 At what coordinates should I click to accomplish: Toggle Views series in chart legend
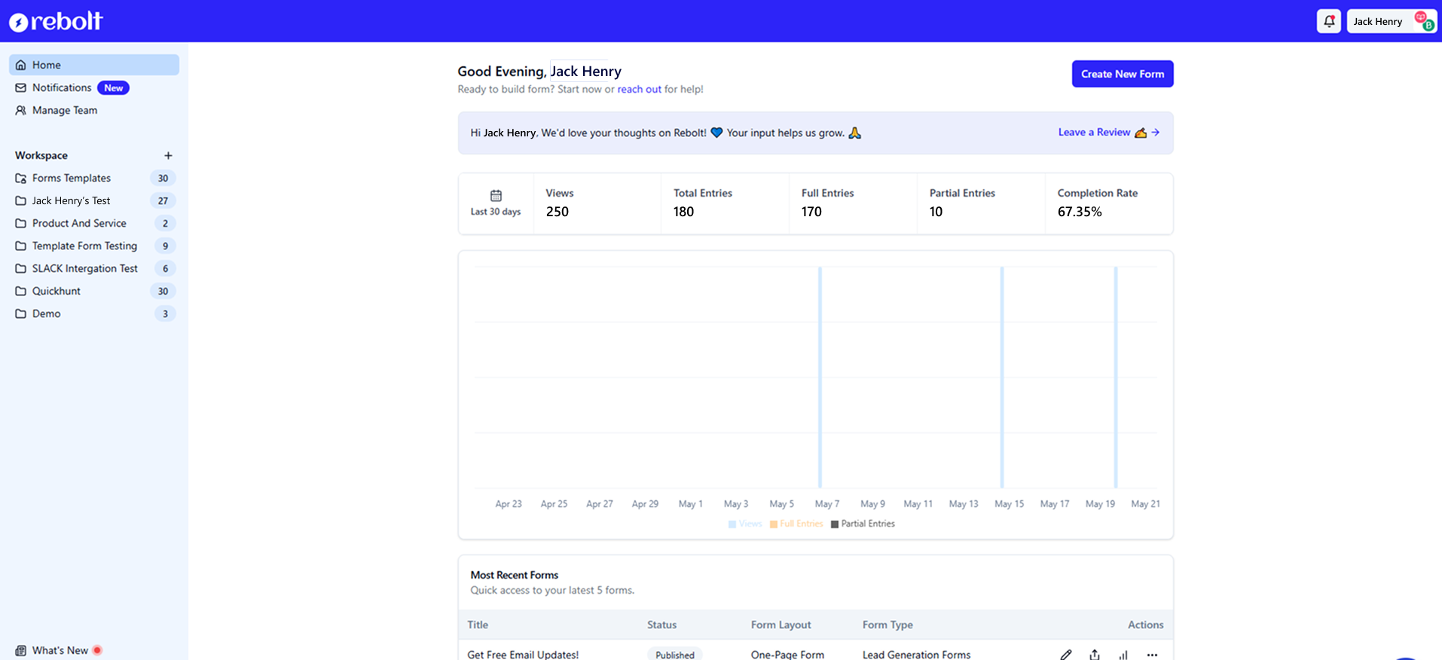pos(745,524)
